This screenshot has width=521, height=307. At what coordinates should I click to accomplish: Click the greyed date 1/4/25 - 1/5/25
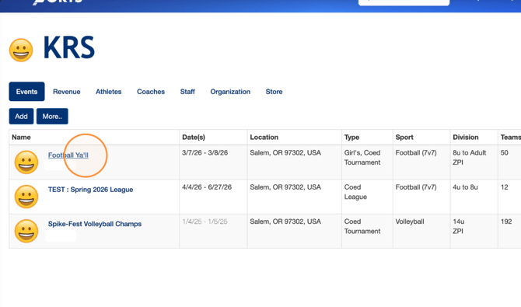coord(205,222)
